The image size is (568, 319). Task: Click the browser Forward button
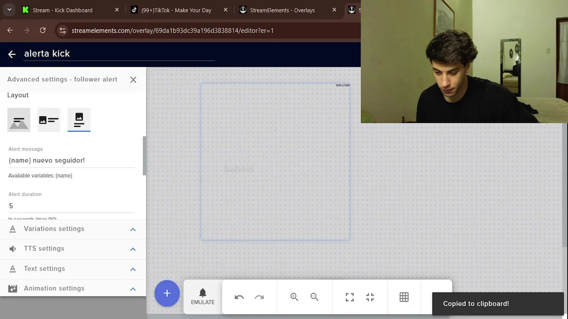point(27,30)
